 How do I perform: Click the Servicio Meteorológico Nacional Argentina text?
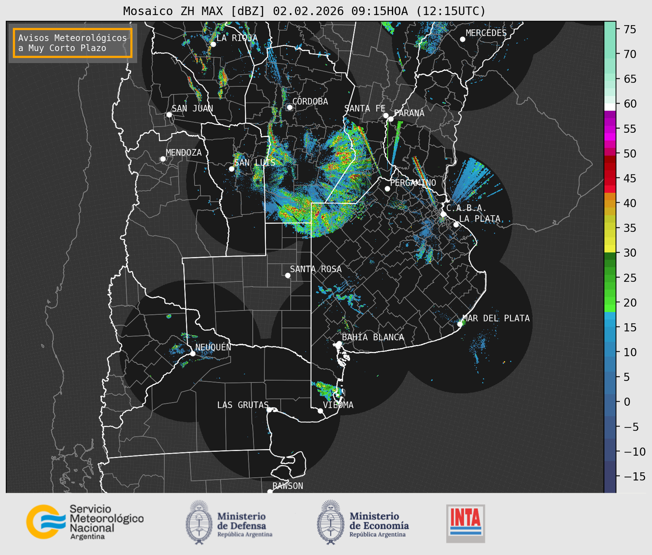tap(106, 522)
